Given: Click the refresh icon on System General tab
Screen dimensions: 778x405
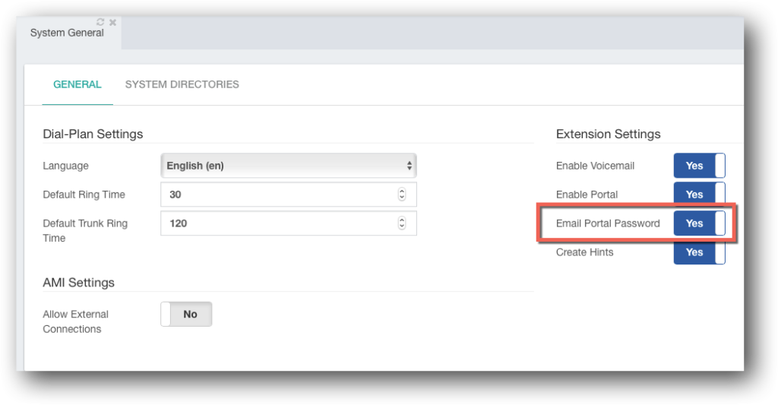Looking at the screenshot, I should pyautogui.click(x=100, y=22).
